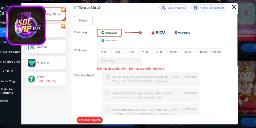Image resolution: width=256 pixels, height=128 pixels.
Task: Choose the Ngân hàng Nội Địa method
Action: point(55,14)
